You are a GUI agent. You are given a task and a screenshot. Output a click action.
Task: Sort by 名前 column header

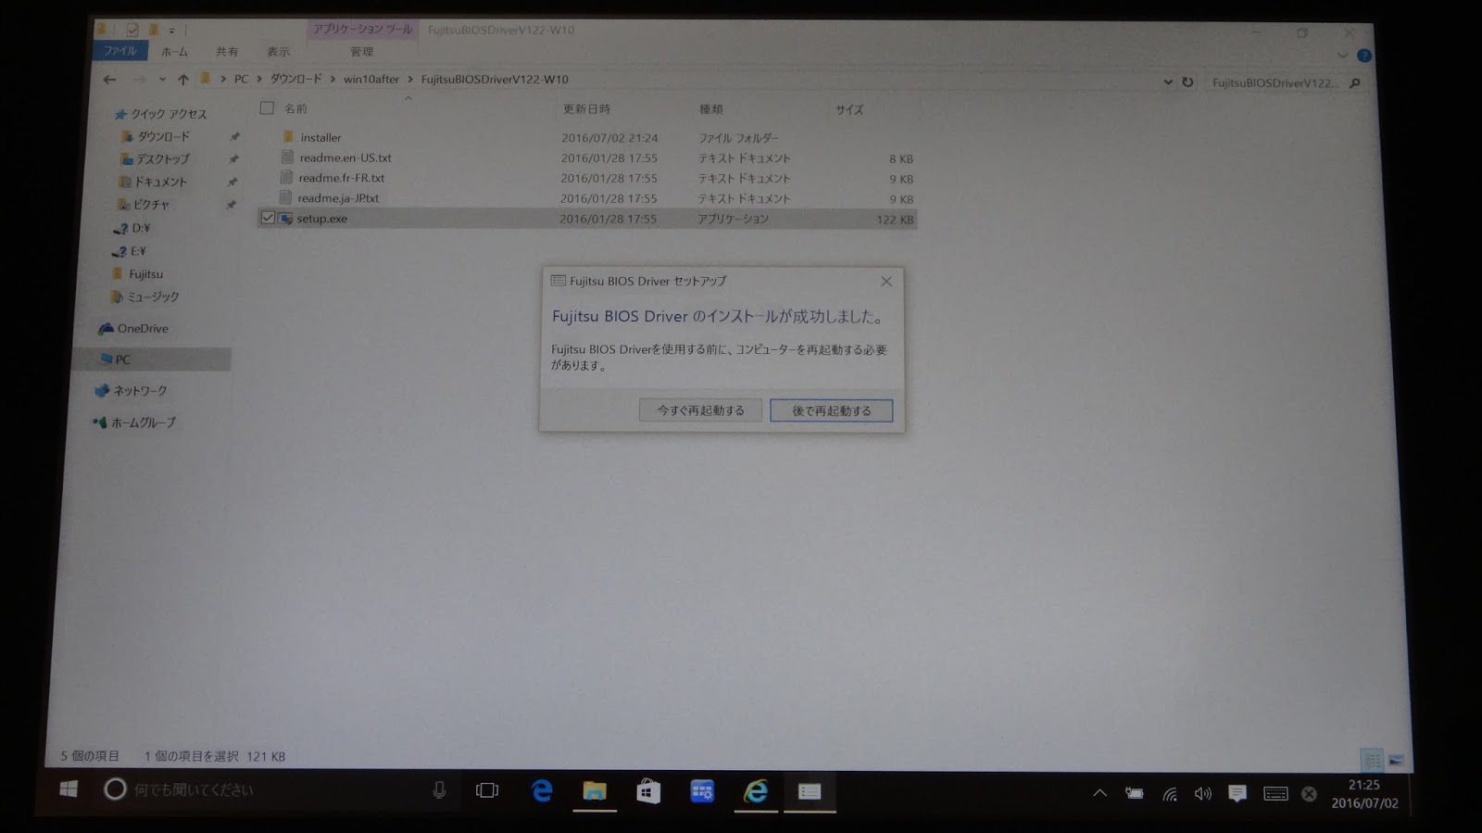[x=295, y=109]
